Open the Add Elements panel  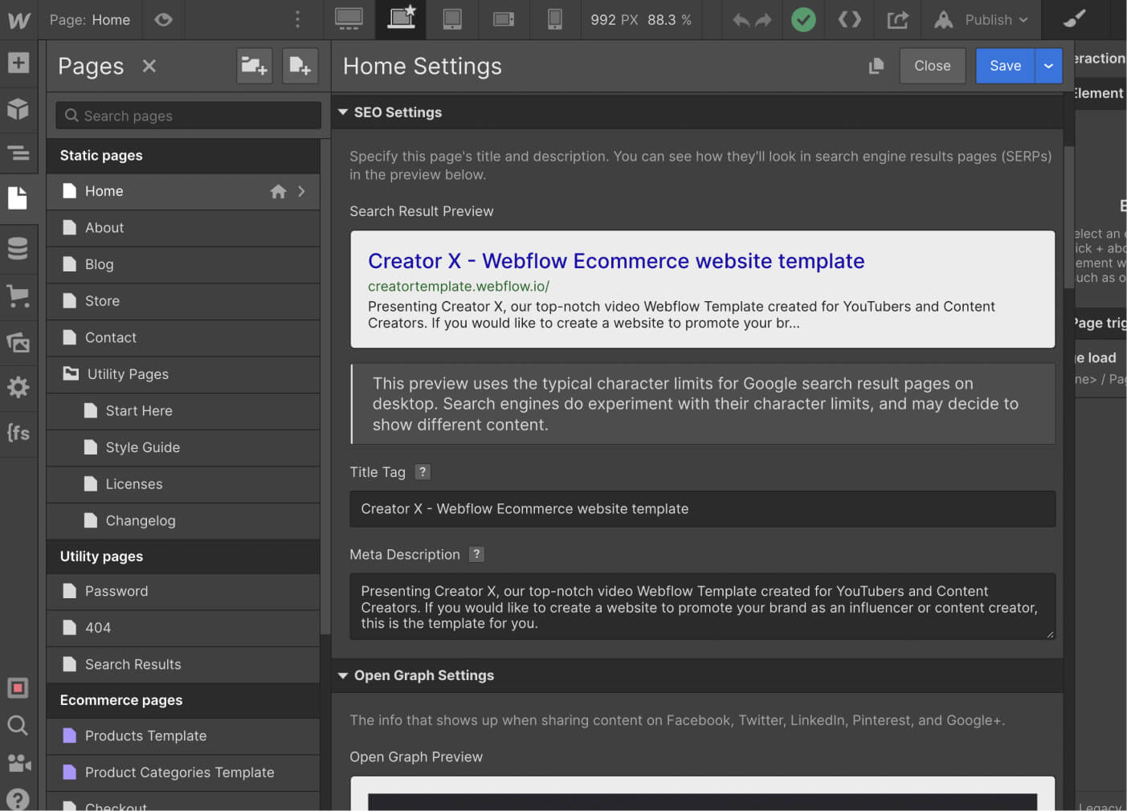(18, 61)
